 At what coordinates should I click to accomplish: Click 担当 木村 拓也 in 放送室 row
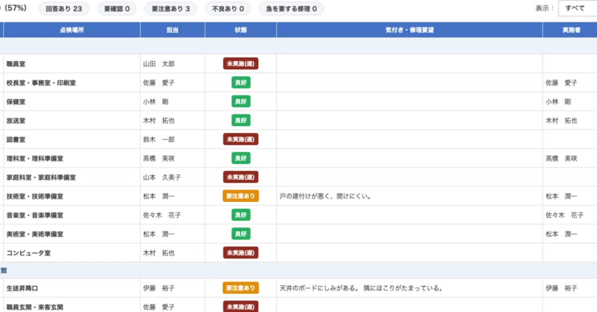[x=159, y=121]
